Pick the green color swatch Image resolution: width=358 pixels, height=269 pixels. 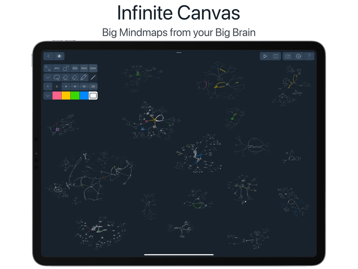tap(75, 96)
